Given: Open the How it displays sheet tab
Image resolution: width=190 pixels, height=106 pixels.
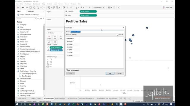Looking at the screenshot, I should (60, 98).
